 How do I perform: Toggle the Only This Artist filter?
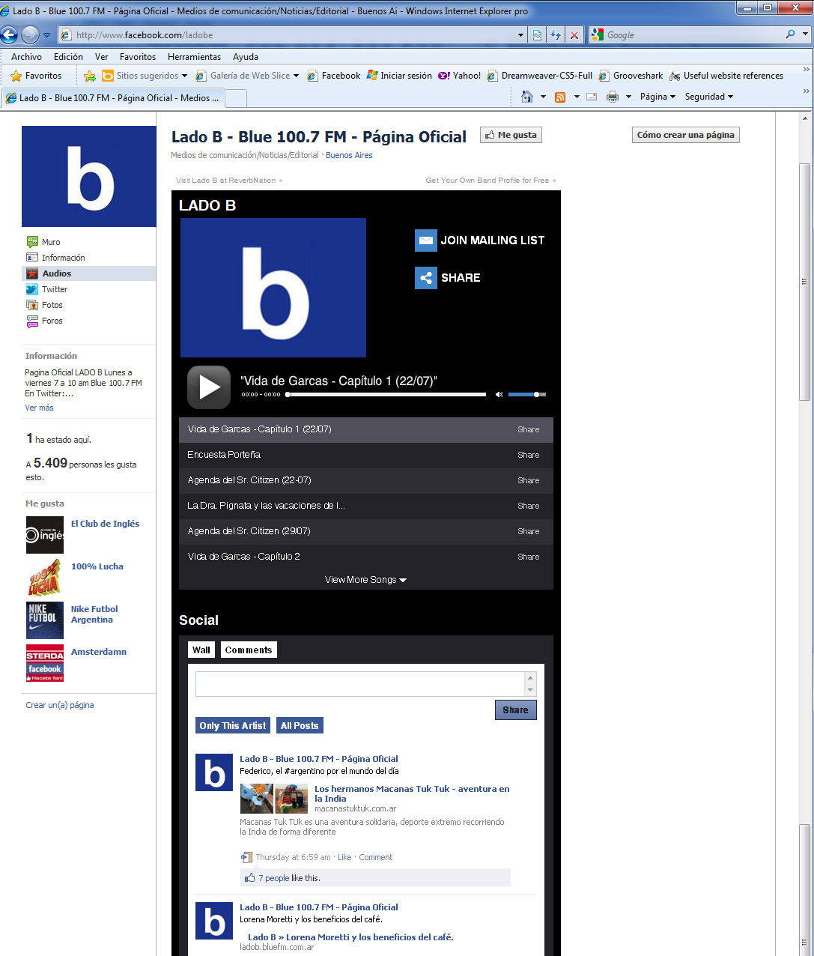233,725
